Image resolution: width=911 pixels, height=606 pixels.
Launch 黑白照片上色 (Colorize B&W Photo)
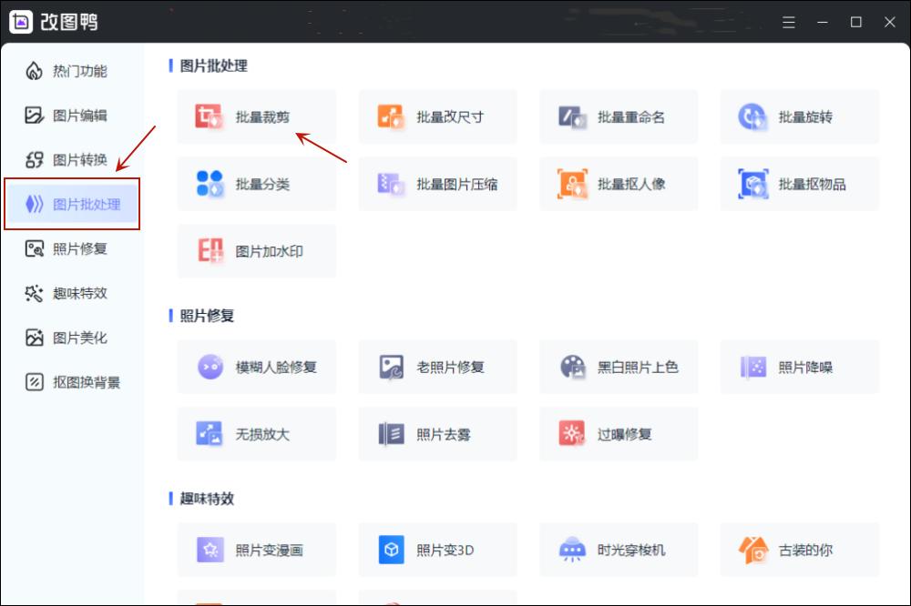pyautogui.click(x=619, y=366)
